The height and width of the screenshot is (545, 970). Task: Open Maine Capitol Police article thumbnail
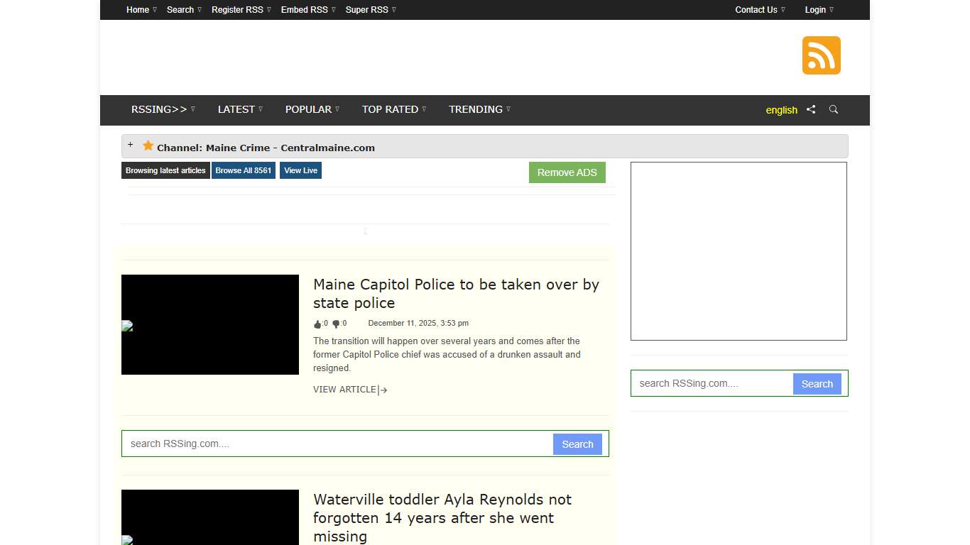click(x=210, y=325)
